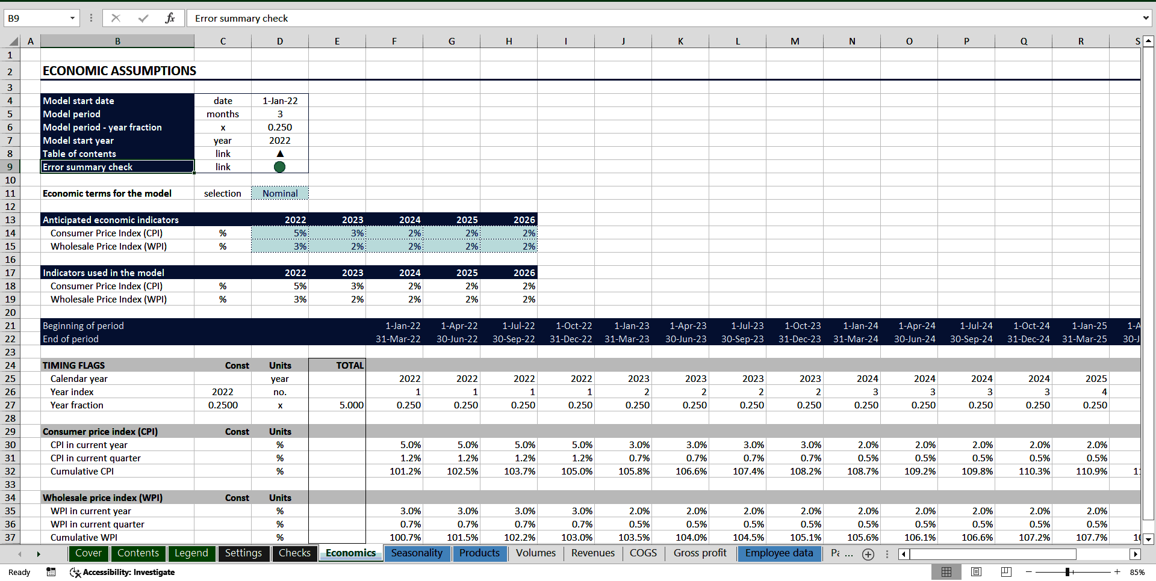Viewport: 1156px width, 581px height.
Task: Select Nominal economic terms selection cell
Action: pyautogui.click(x=280, y=193)
